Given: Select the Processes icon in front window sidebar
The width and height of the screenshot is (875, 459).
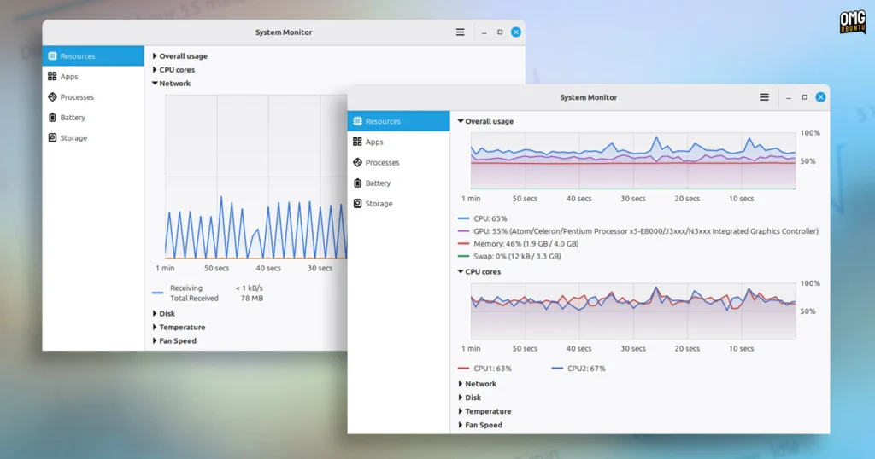Looking at the screenshot, I should pyautogui.click(x=357, y=162).
